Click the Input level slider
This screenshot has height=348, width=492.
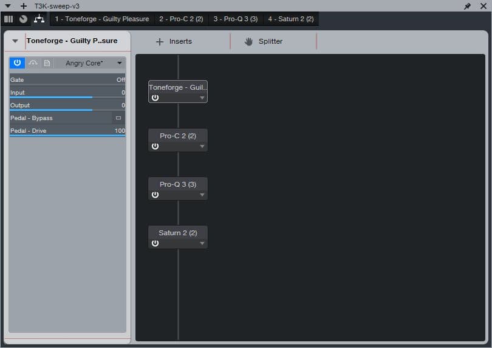click(67, 93)
